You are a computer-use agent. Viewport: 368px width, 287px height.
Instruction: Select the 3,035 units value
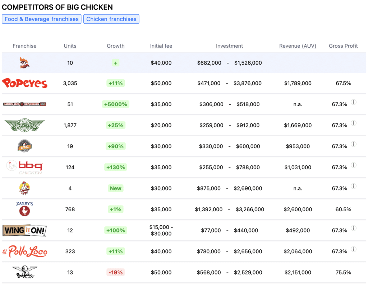70,83
